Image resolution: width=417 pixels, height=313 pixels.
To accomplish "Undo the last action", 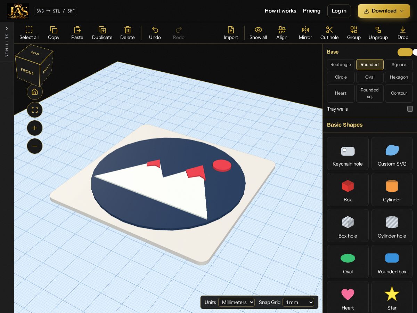I will coord(155,33).
